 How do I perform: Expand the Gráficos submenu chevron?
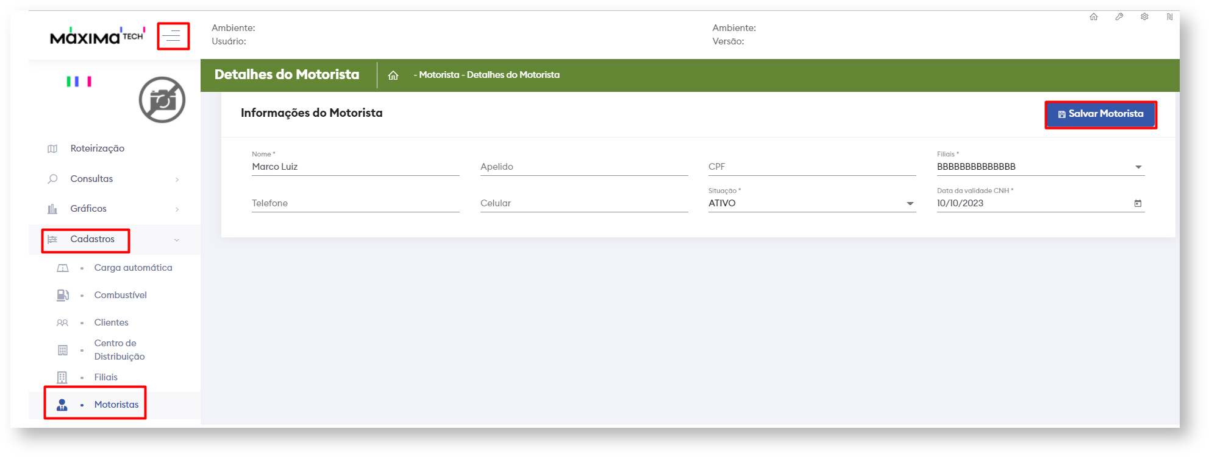coord(177,209)
